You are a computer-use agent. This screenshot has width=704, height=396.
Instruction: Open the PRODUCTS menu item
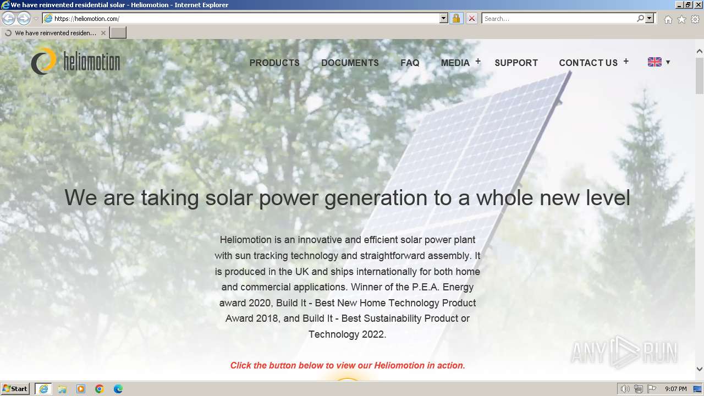[x=274, y=63]
